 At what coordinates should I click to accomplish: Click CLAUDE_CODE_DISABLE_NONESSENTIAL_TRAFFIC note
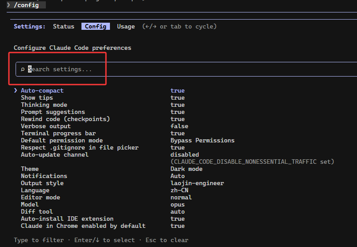tap(252, 162)
